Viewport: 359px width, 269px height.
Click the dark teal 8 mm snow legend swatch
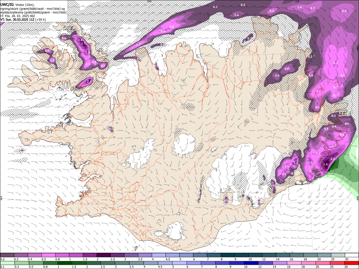228,255
